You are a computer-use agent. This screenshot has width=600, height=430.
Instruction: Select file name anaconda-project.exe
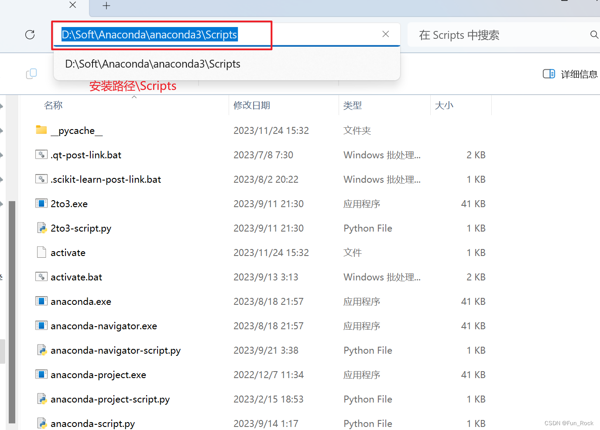click(99, 375)
